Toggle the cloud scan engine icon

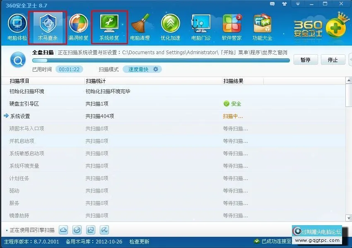(x=63, y=230)
